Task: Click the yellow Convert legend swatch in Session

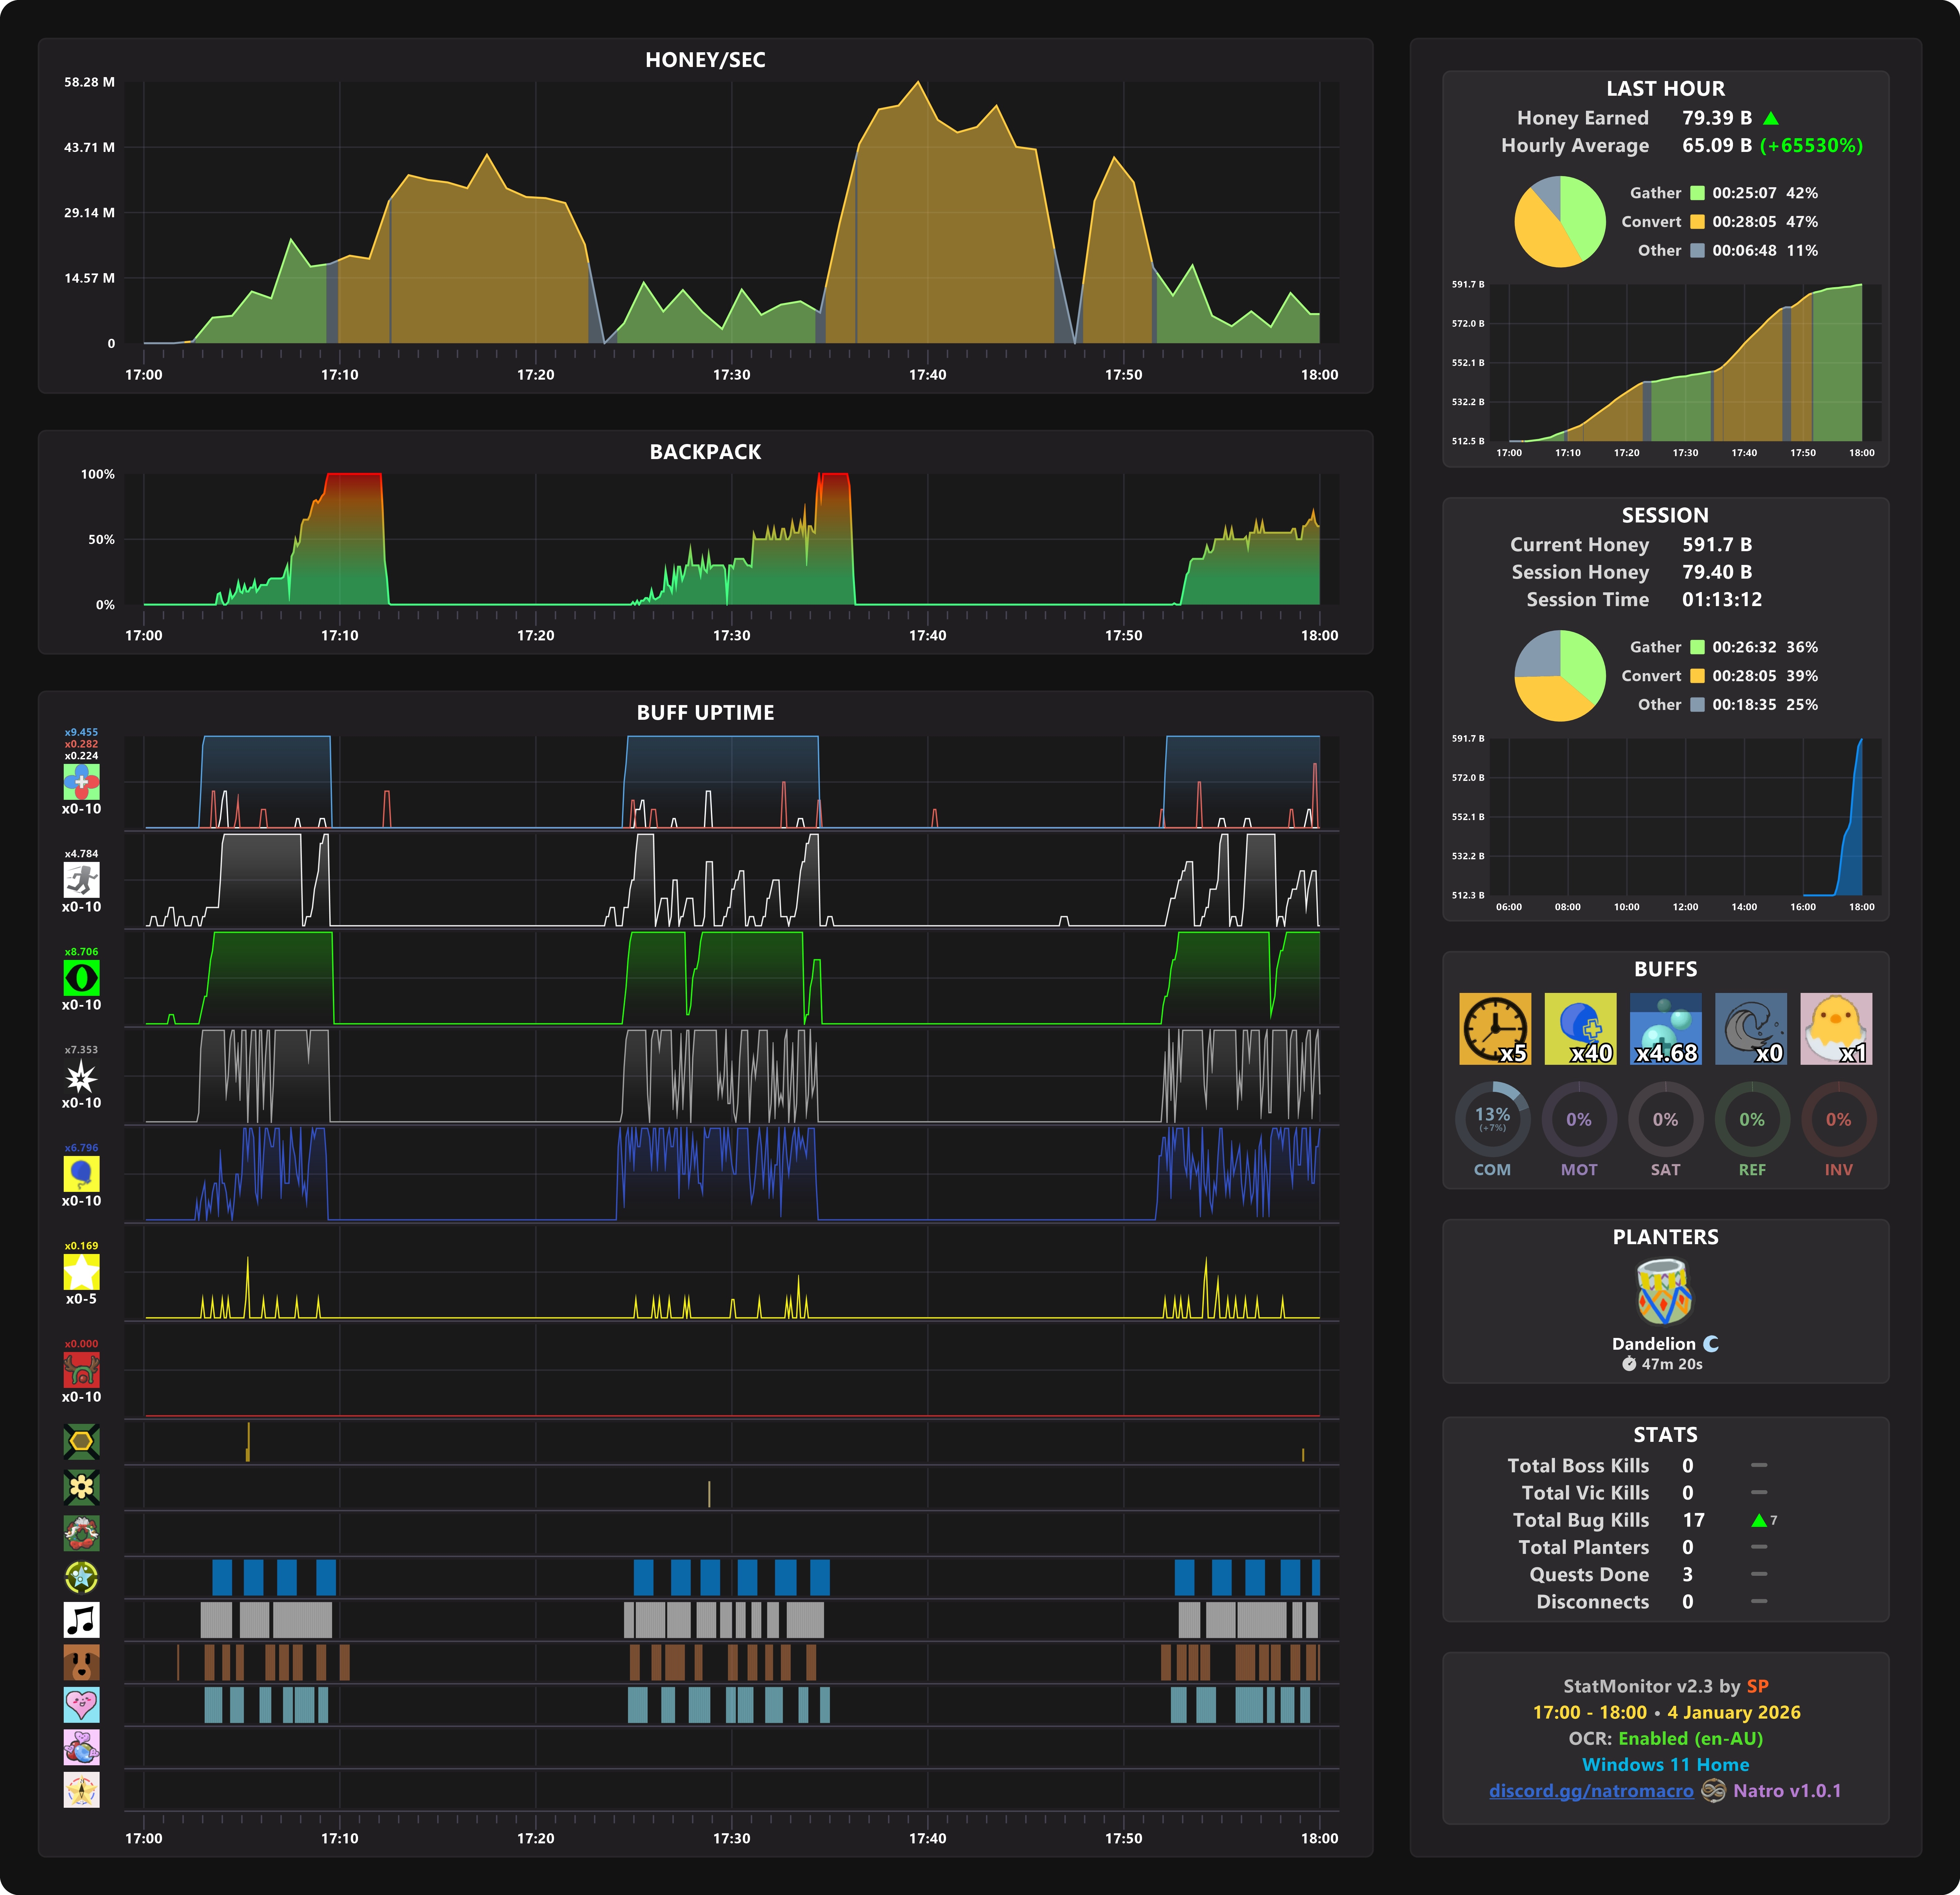Action: [1697, 676]
